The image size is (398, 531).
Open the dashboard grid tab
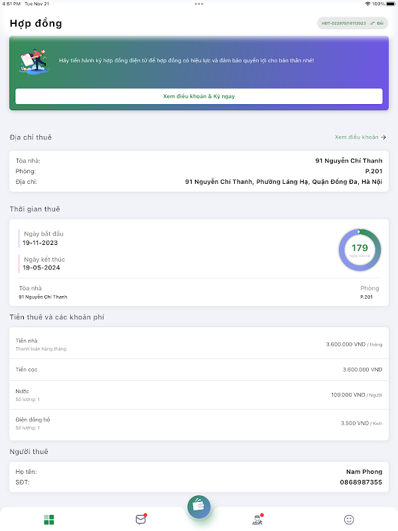coord(49,519)
